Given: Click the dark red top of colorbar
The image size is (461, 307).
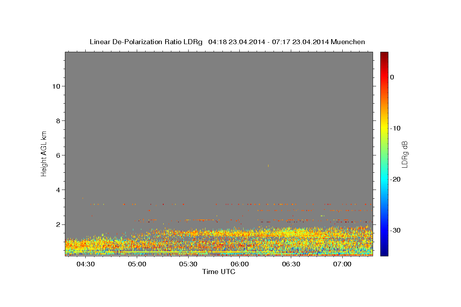Looking at the screenshot, I should coord(384,54).
